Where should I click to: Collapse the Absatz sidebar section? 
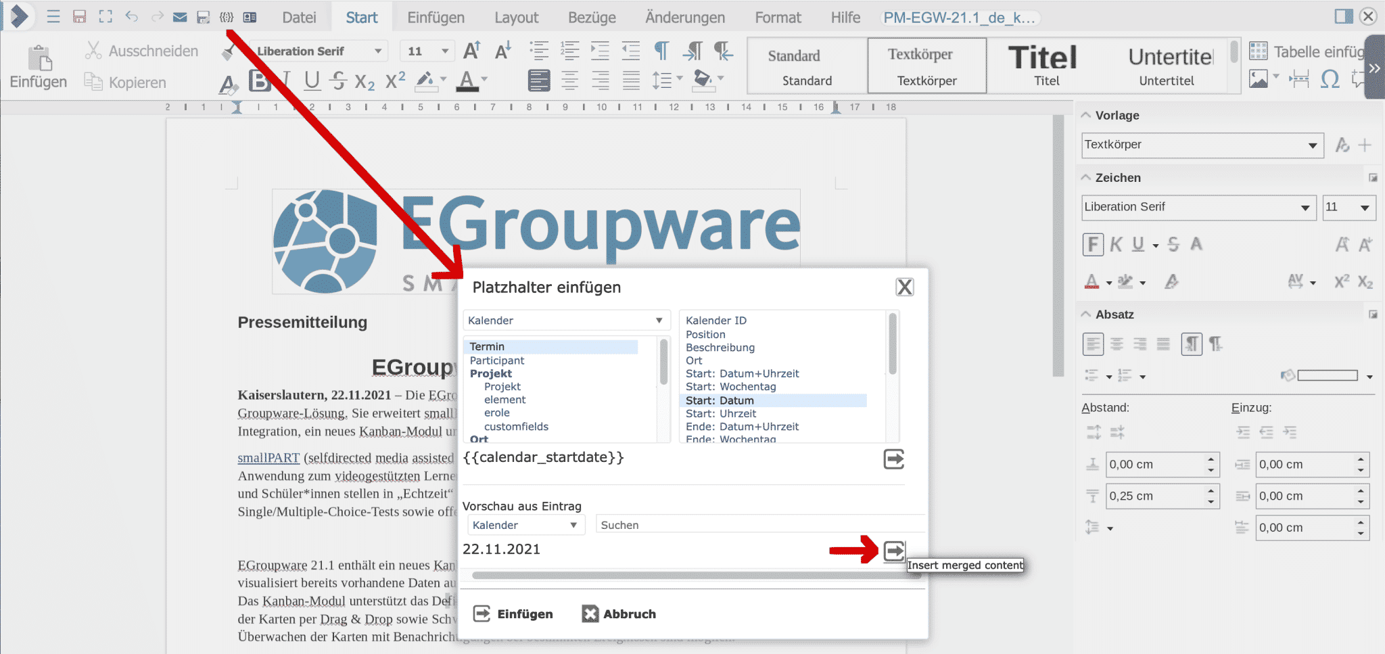coord(1087,314)
